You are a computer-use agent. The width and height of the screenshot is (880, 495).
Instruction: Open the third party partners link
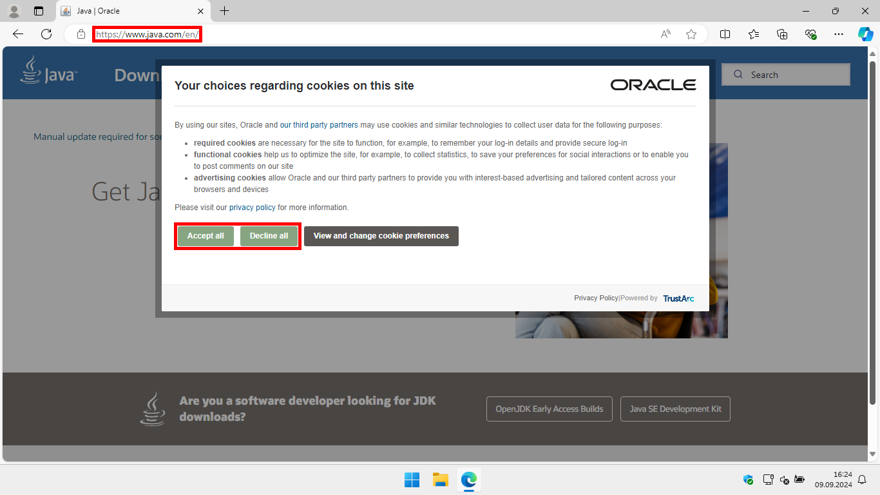319,125
